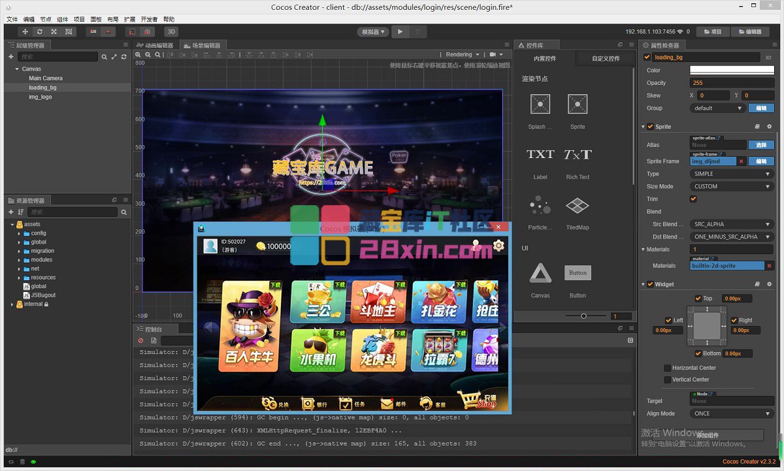Image resolution: width=784 pixels, height=471 pixels.
Task: Uncheck the Widget Top alignment
Action: (x=698, y=299)
